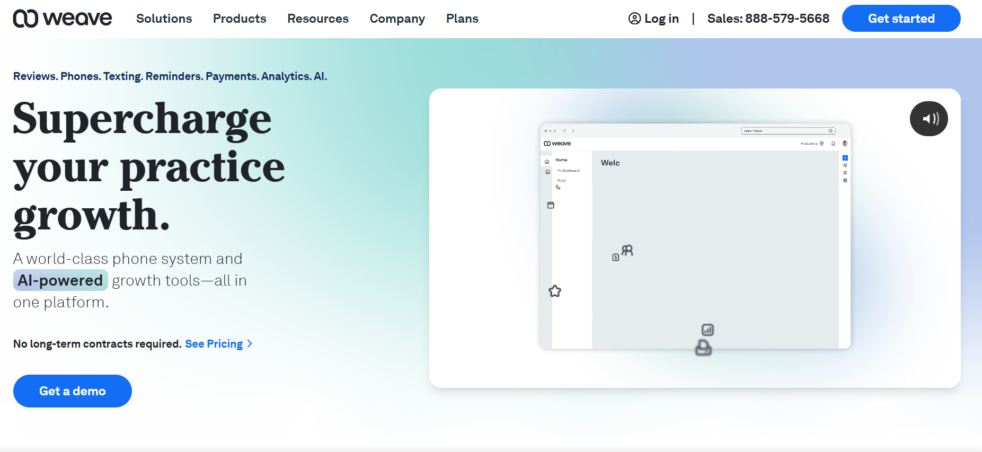Click the forward arrow in the demo window

click(573, 131)
